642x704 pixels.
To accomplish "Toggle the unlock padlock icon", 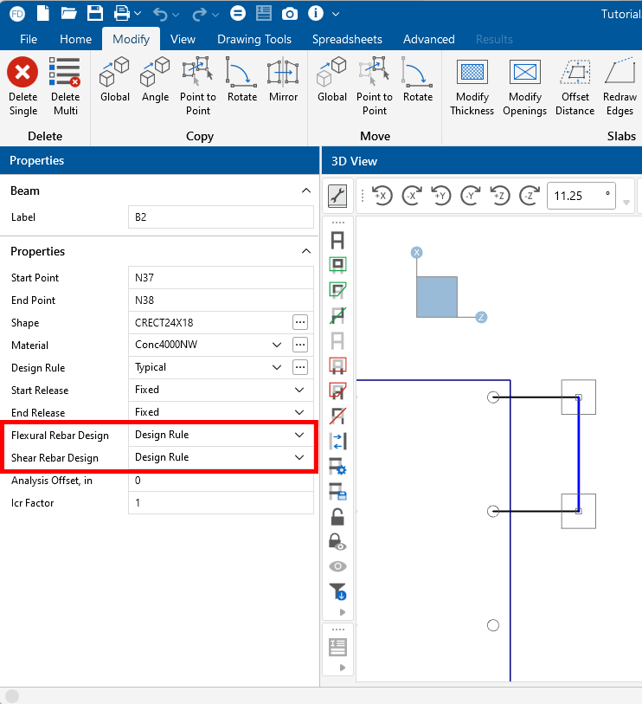I will (x=337, y=517).
